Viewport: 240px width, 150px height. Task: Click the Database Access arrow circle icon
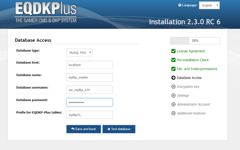(173, 78)
